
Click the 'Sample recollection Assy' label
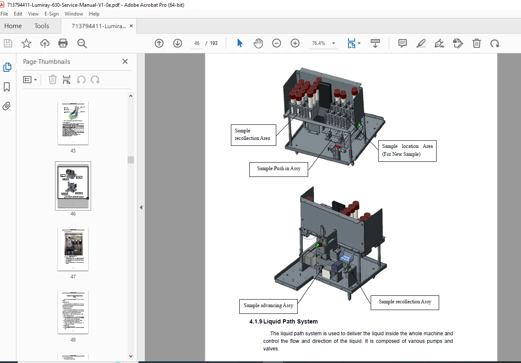405,302
